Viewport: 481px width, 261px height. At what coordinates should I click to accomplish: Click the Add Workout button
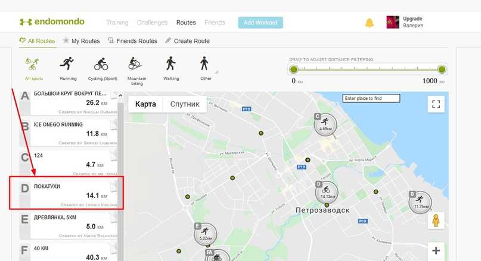click(x=260, y=23)
